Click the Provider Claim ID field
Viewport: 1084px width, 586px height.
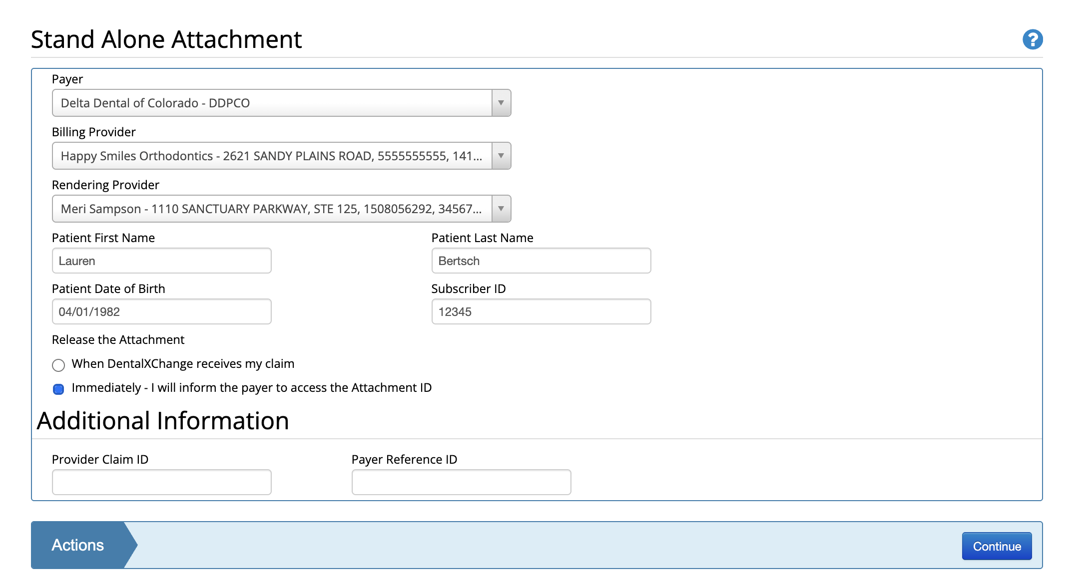161,482
